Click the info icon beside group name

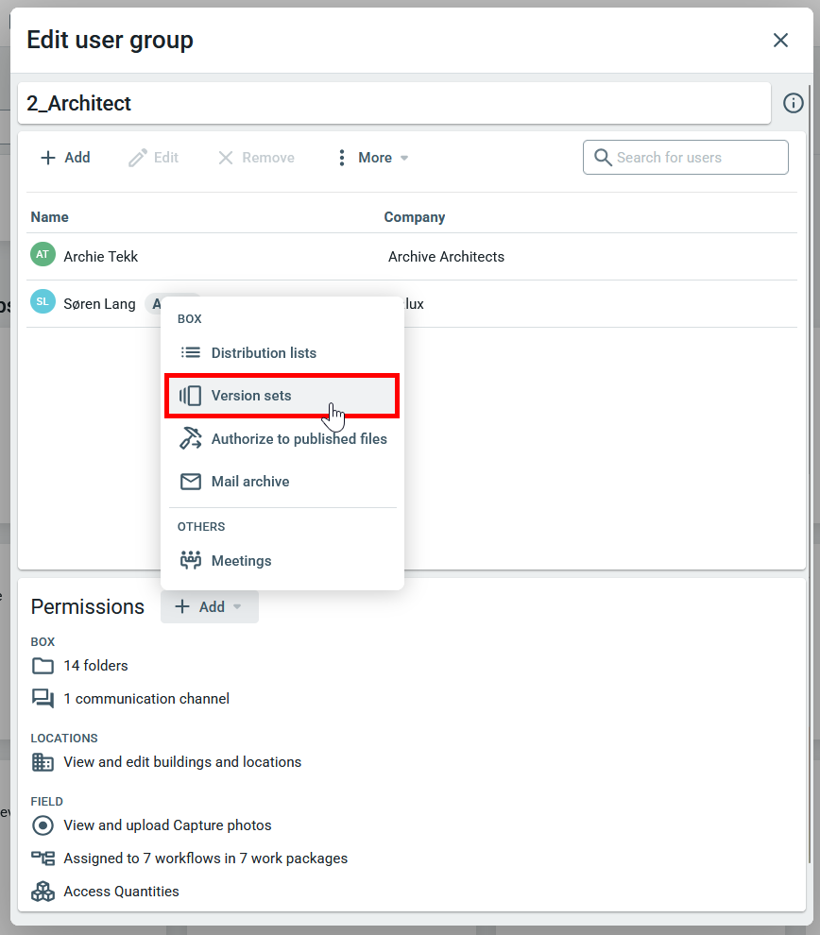click(x=794, y=103)
